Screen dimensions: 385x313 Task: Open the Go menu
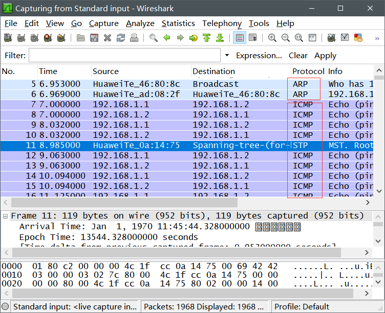[76, 23]
